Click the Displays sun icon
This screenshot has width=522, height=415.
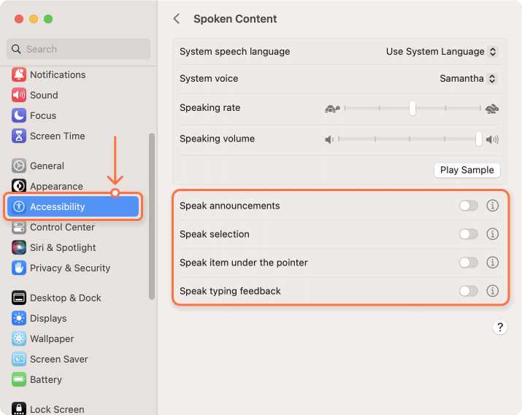pyautogui.click(x=19, y=318)
